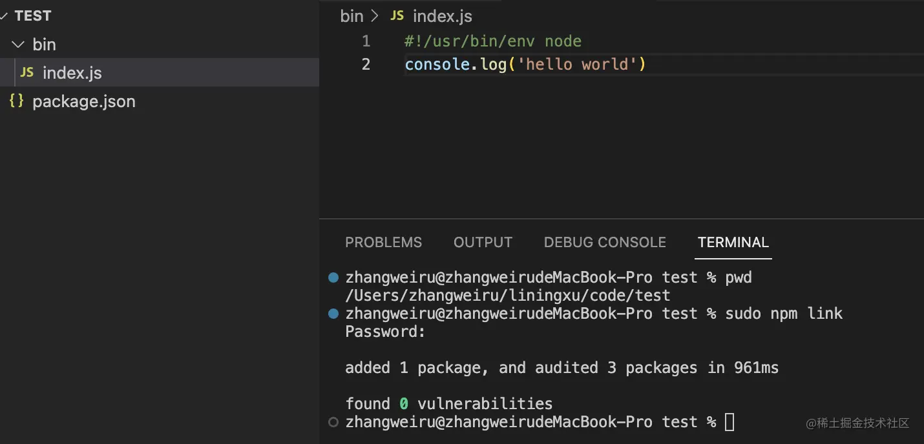924x444 pixels.
Task: Open package.json from the file tree
Action: 83,101
